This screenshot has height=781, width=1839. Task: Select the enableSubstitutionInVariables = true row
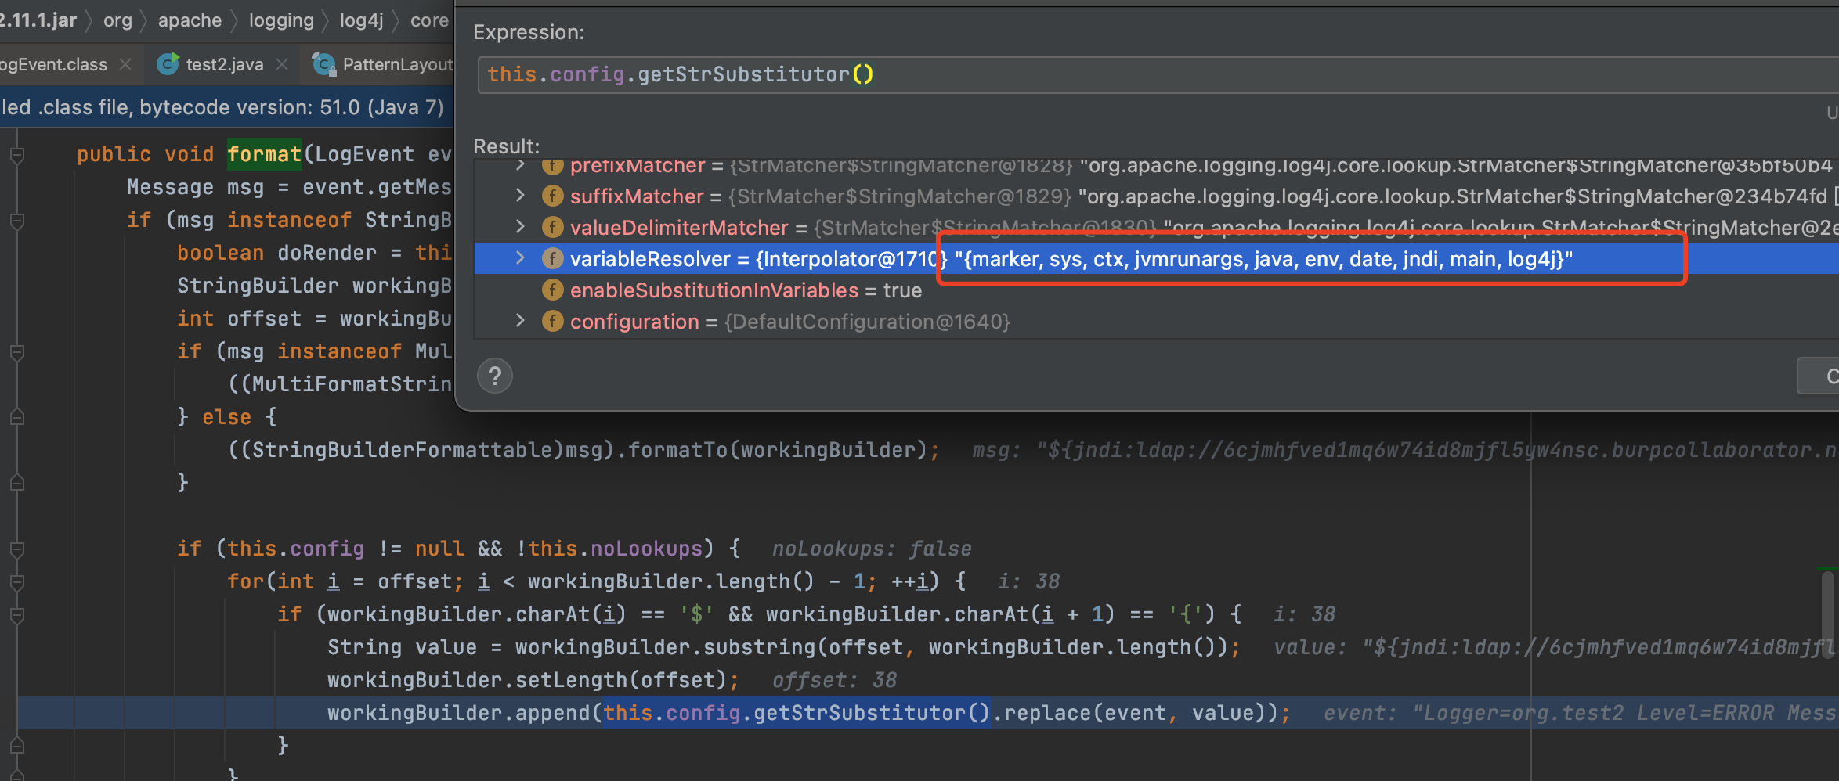[1156, 290]
